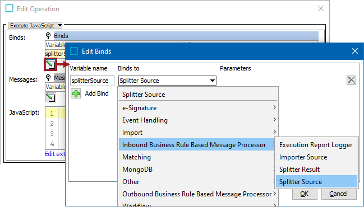Click the Cancel button
Image resolution: width=364 pixels, height=207 pixels.
click(338, 194)
